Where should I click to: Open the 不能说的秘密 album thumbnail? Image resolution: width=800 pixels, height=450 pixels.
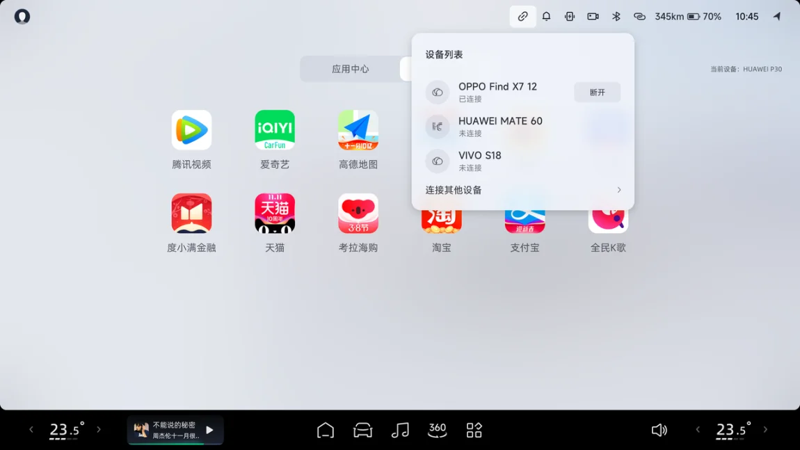pyautogui.click(x=141, y=430)
